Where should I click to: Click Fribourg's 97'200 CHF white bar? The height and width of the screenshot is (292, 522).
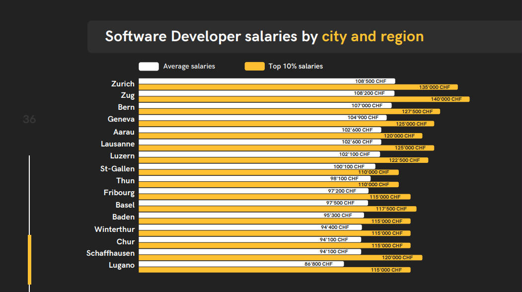[254, 191]
